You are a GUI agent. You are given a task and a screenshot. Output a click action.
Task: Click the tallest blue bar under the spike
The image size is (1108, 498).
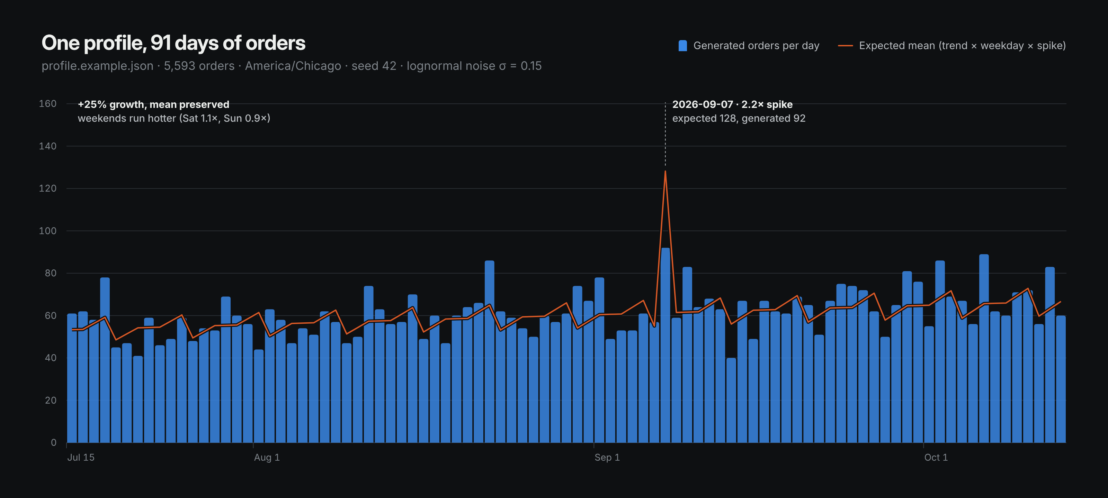[x=665, y=345]
